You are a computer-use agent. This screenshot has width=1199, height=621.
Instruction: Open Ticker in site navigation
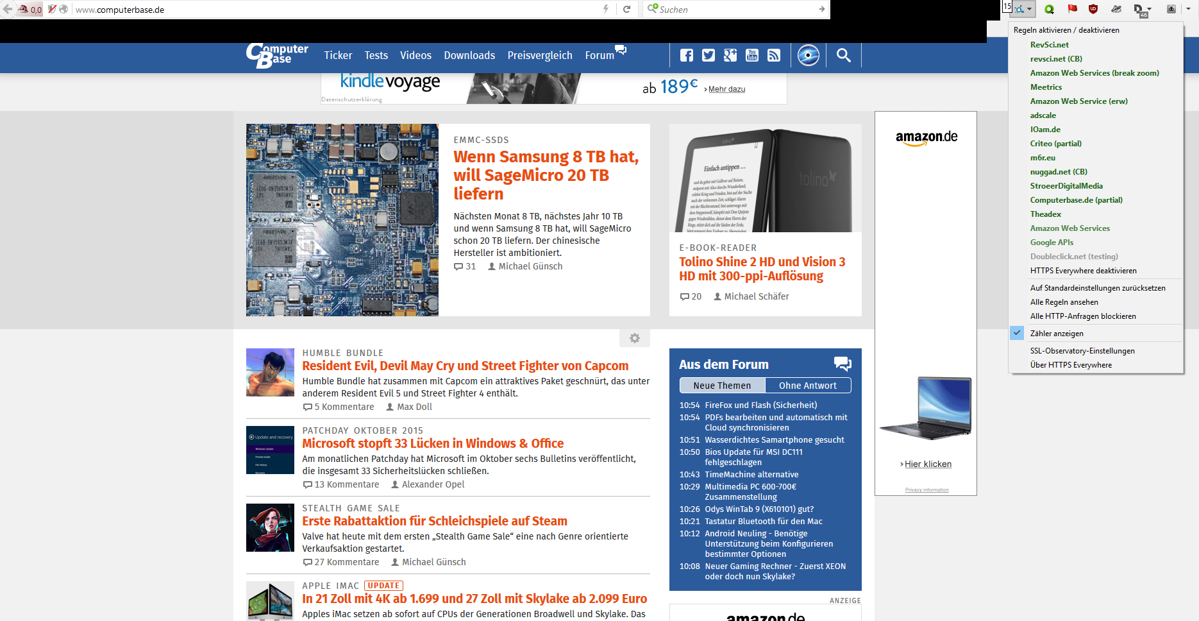tap(338, 55)
